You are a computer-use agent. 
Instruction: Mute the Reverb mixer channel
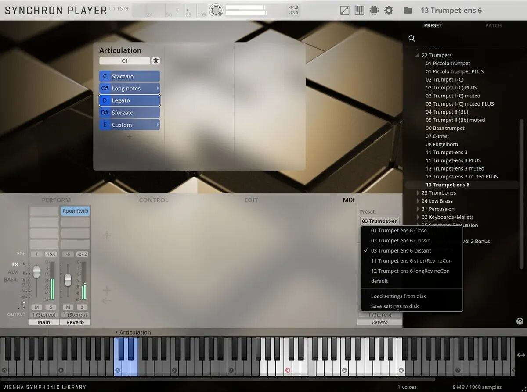click(x=68, y=307)
